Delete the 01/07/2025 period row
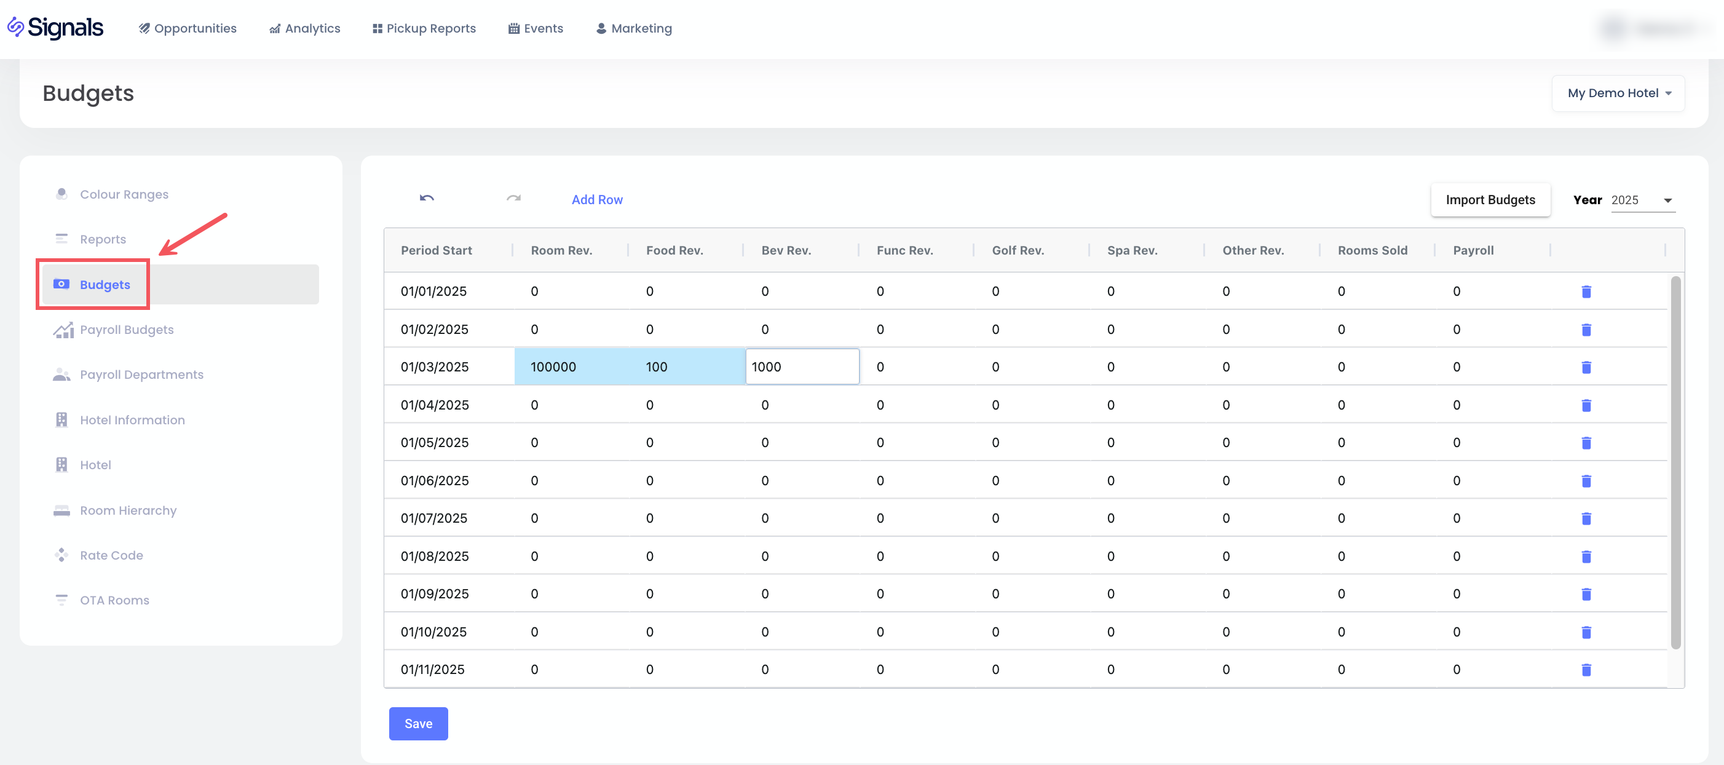 (1586, 518)
